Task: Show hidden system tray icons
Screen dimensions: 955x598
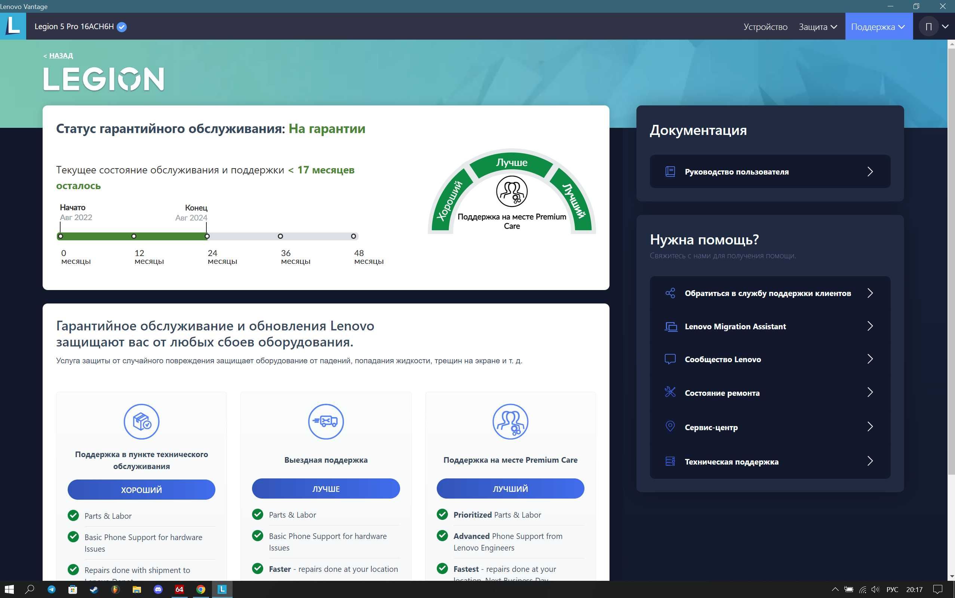Action: point(835,589)
